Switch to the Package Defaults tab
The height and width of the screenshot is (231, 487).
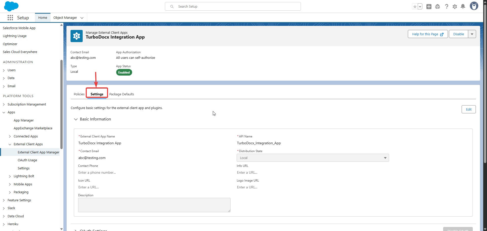click(x=122, y=94)
